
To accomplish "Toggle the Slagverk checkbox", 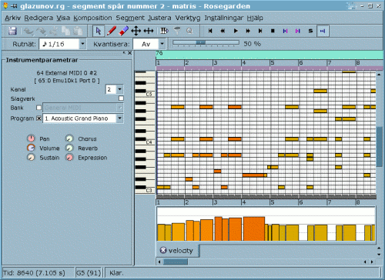I will coord(121,98).
